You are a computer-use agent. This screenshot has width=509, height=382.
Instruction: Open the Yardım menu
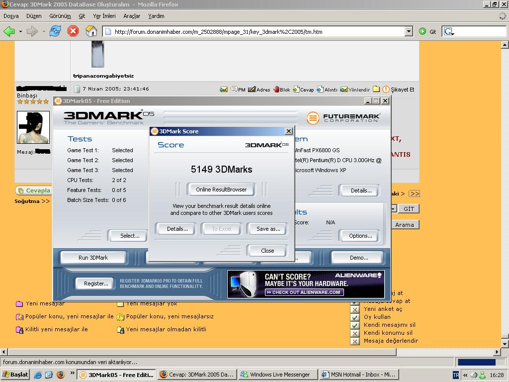tap(156, 16)
